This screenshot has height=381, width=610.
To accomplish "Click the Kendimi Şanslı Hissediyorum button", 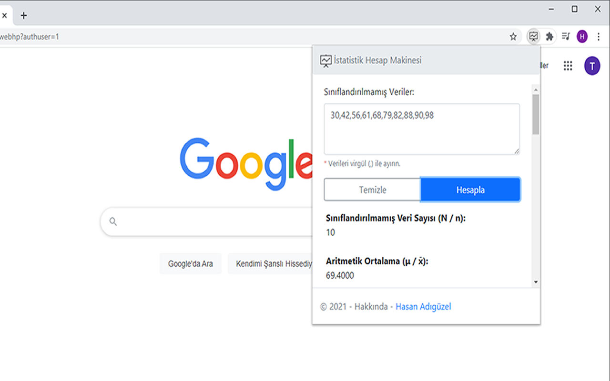I will point(270,264).
